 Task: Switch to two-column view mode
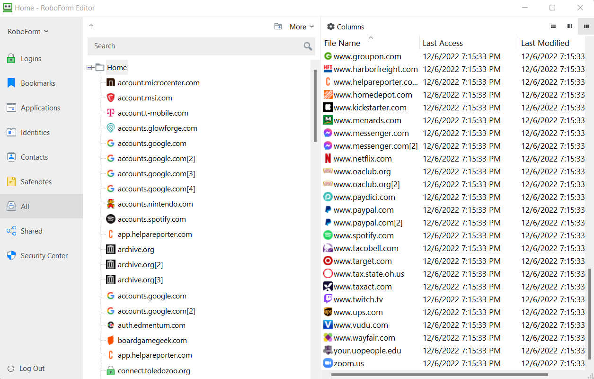(570, 27)
